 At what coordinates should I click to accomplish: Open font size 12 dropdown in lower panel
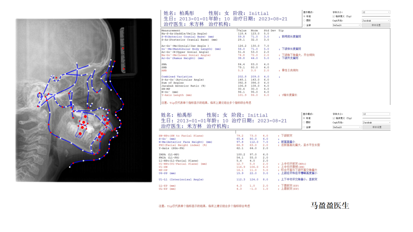(x=376, y=114)
